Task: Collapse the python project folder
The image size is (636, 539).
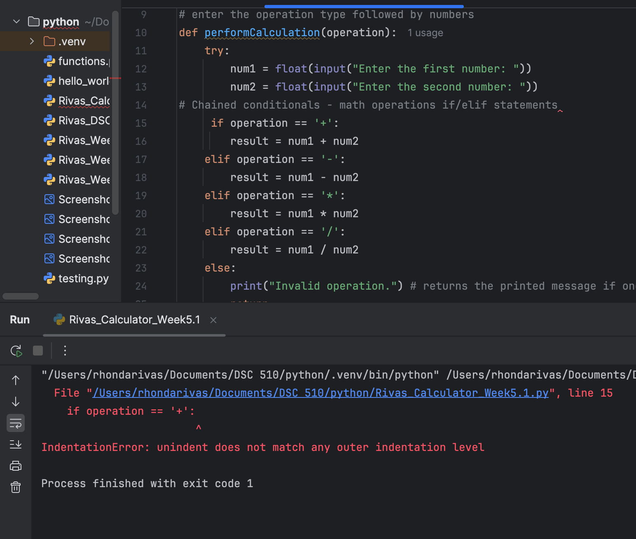Action: click(16, 21)
